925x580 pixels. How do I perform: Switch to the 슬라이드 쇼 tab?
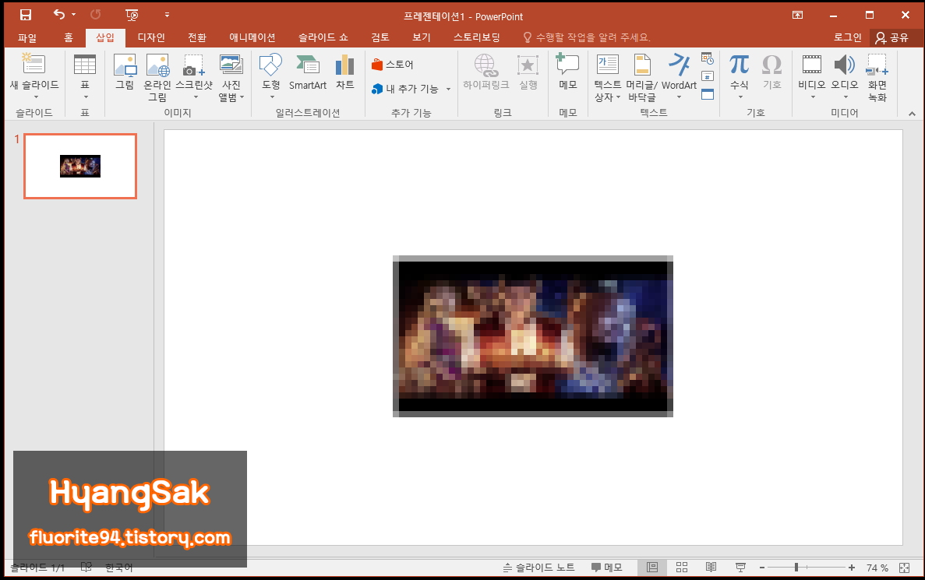pos(323,37)
